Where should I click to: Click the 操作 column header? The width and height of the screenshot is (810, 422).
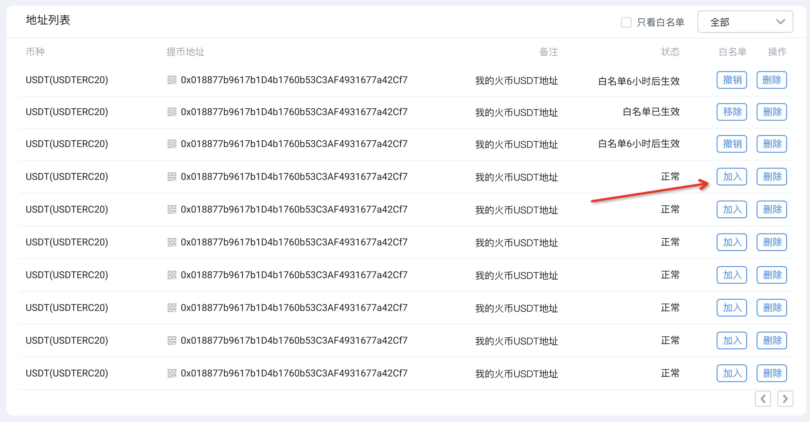777,52
